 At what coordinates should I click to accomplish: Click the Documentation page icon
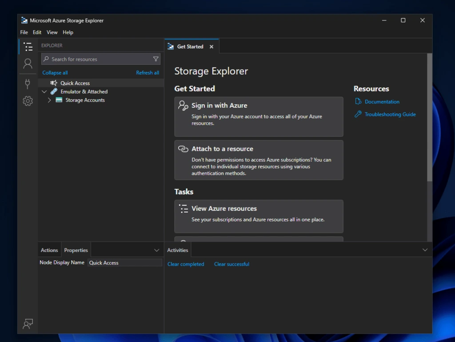tap(359, 101)
